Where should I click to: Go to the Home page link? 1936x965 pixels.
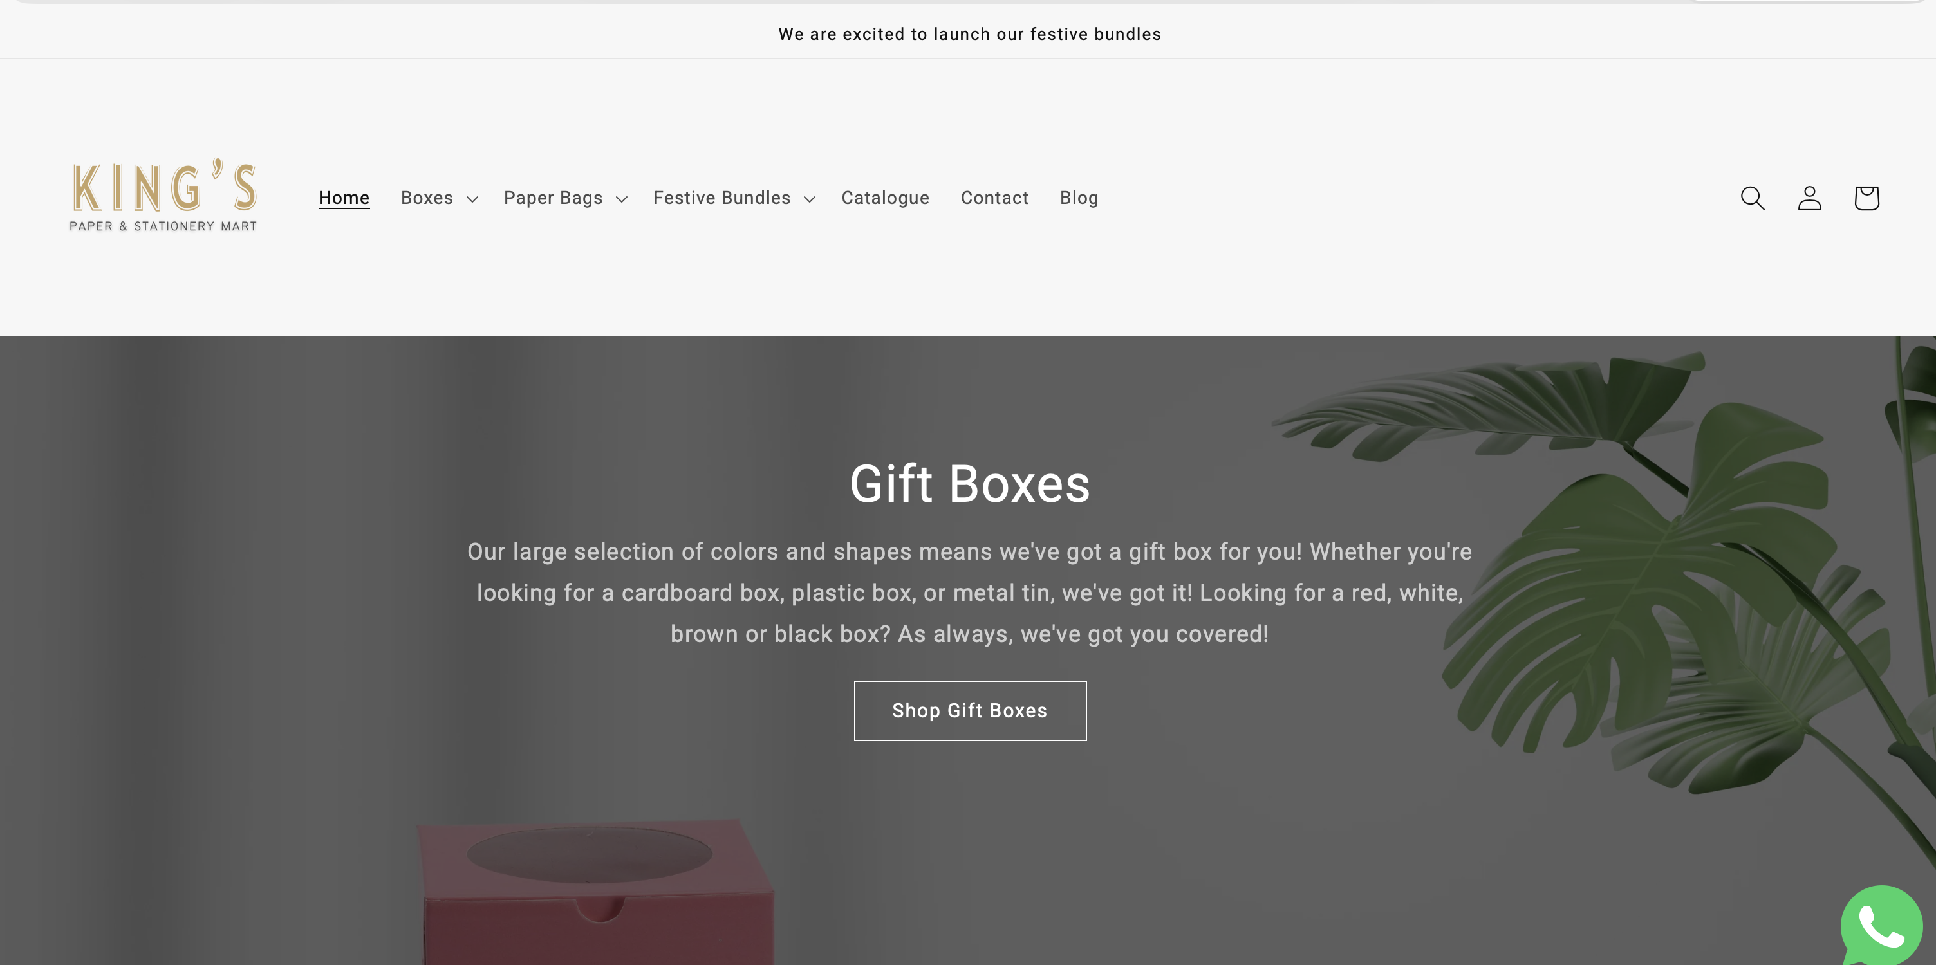(x=344, y=198)
